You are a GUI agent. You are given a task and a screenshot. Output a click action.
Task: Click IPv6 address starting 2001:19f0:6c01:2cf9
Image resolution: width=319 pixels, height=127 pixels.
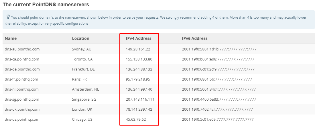coord(218,69)
